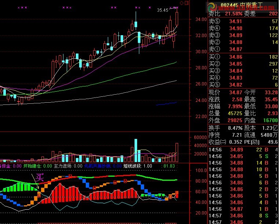This screenshot has height=224, width=279.
Task: Select the 买① bid row at 34.86
Action: 243,57
